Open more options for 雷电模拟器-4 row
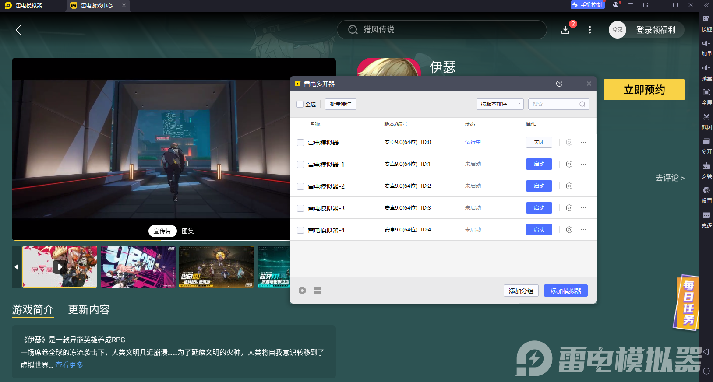Screen dimensions: 713x382 [x=583, y=230]
